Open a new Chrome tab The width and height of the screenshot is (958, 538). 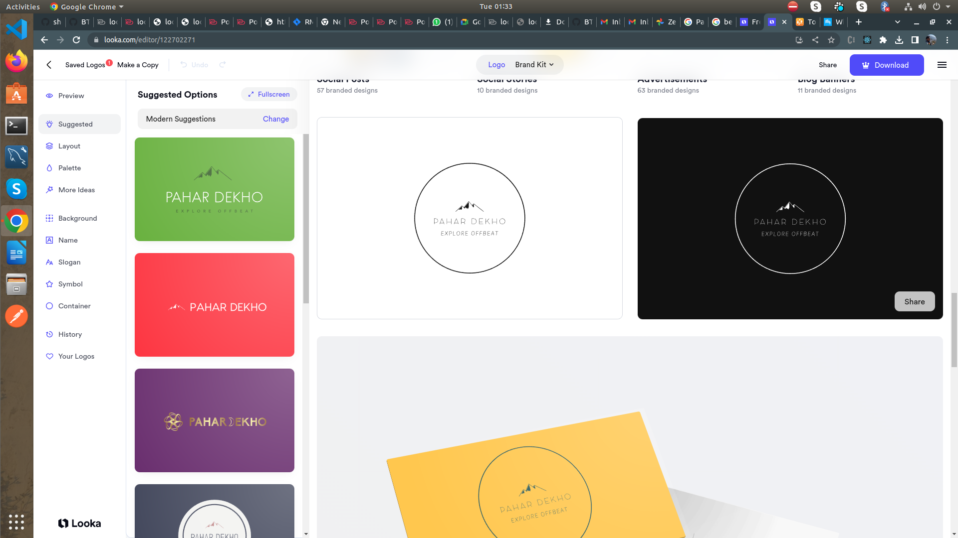859,22
